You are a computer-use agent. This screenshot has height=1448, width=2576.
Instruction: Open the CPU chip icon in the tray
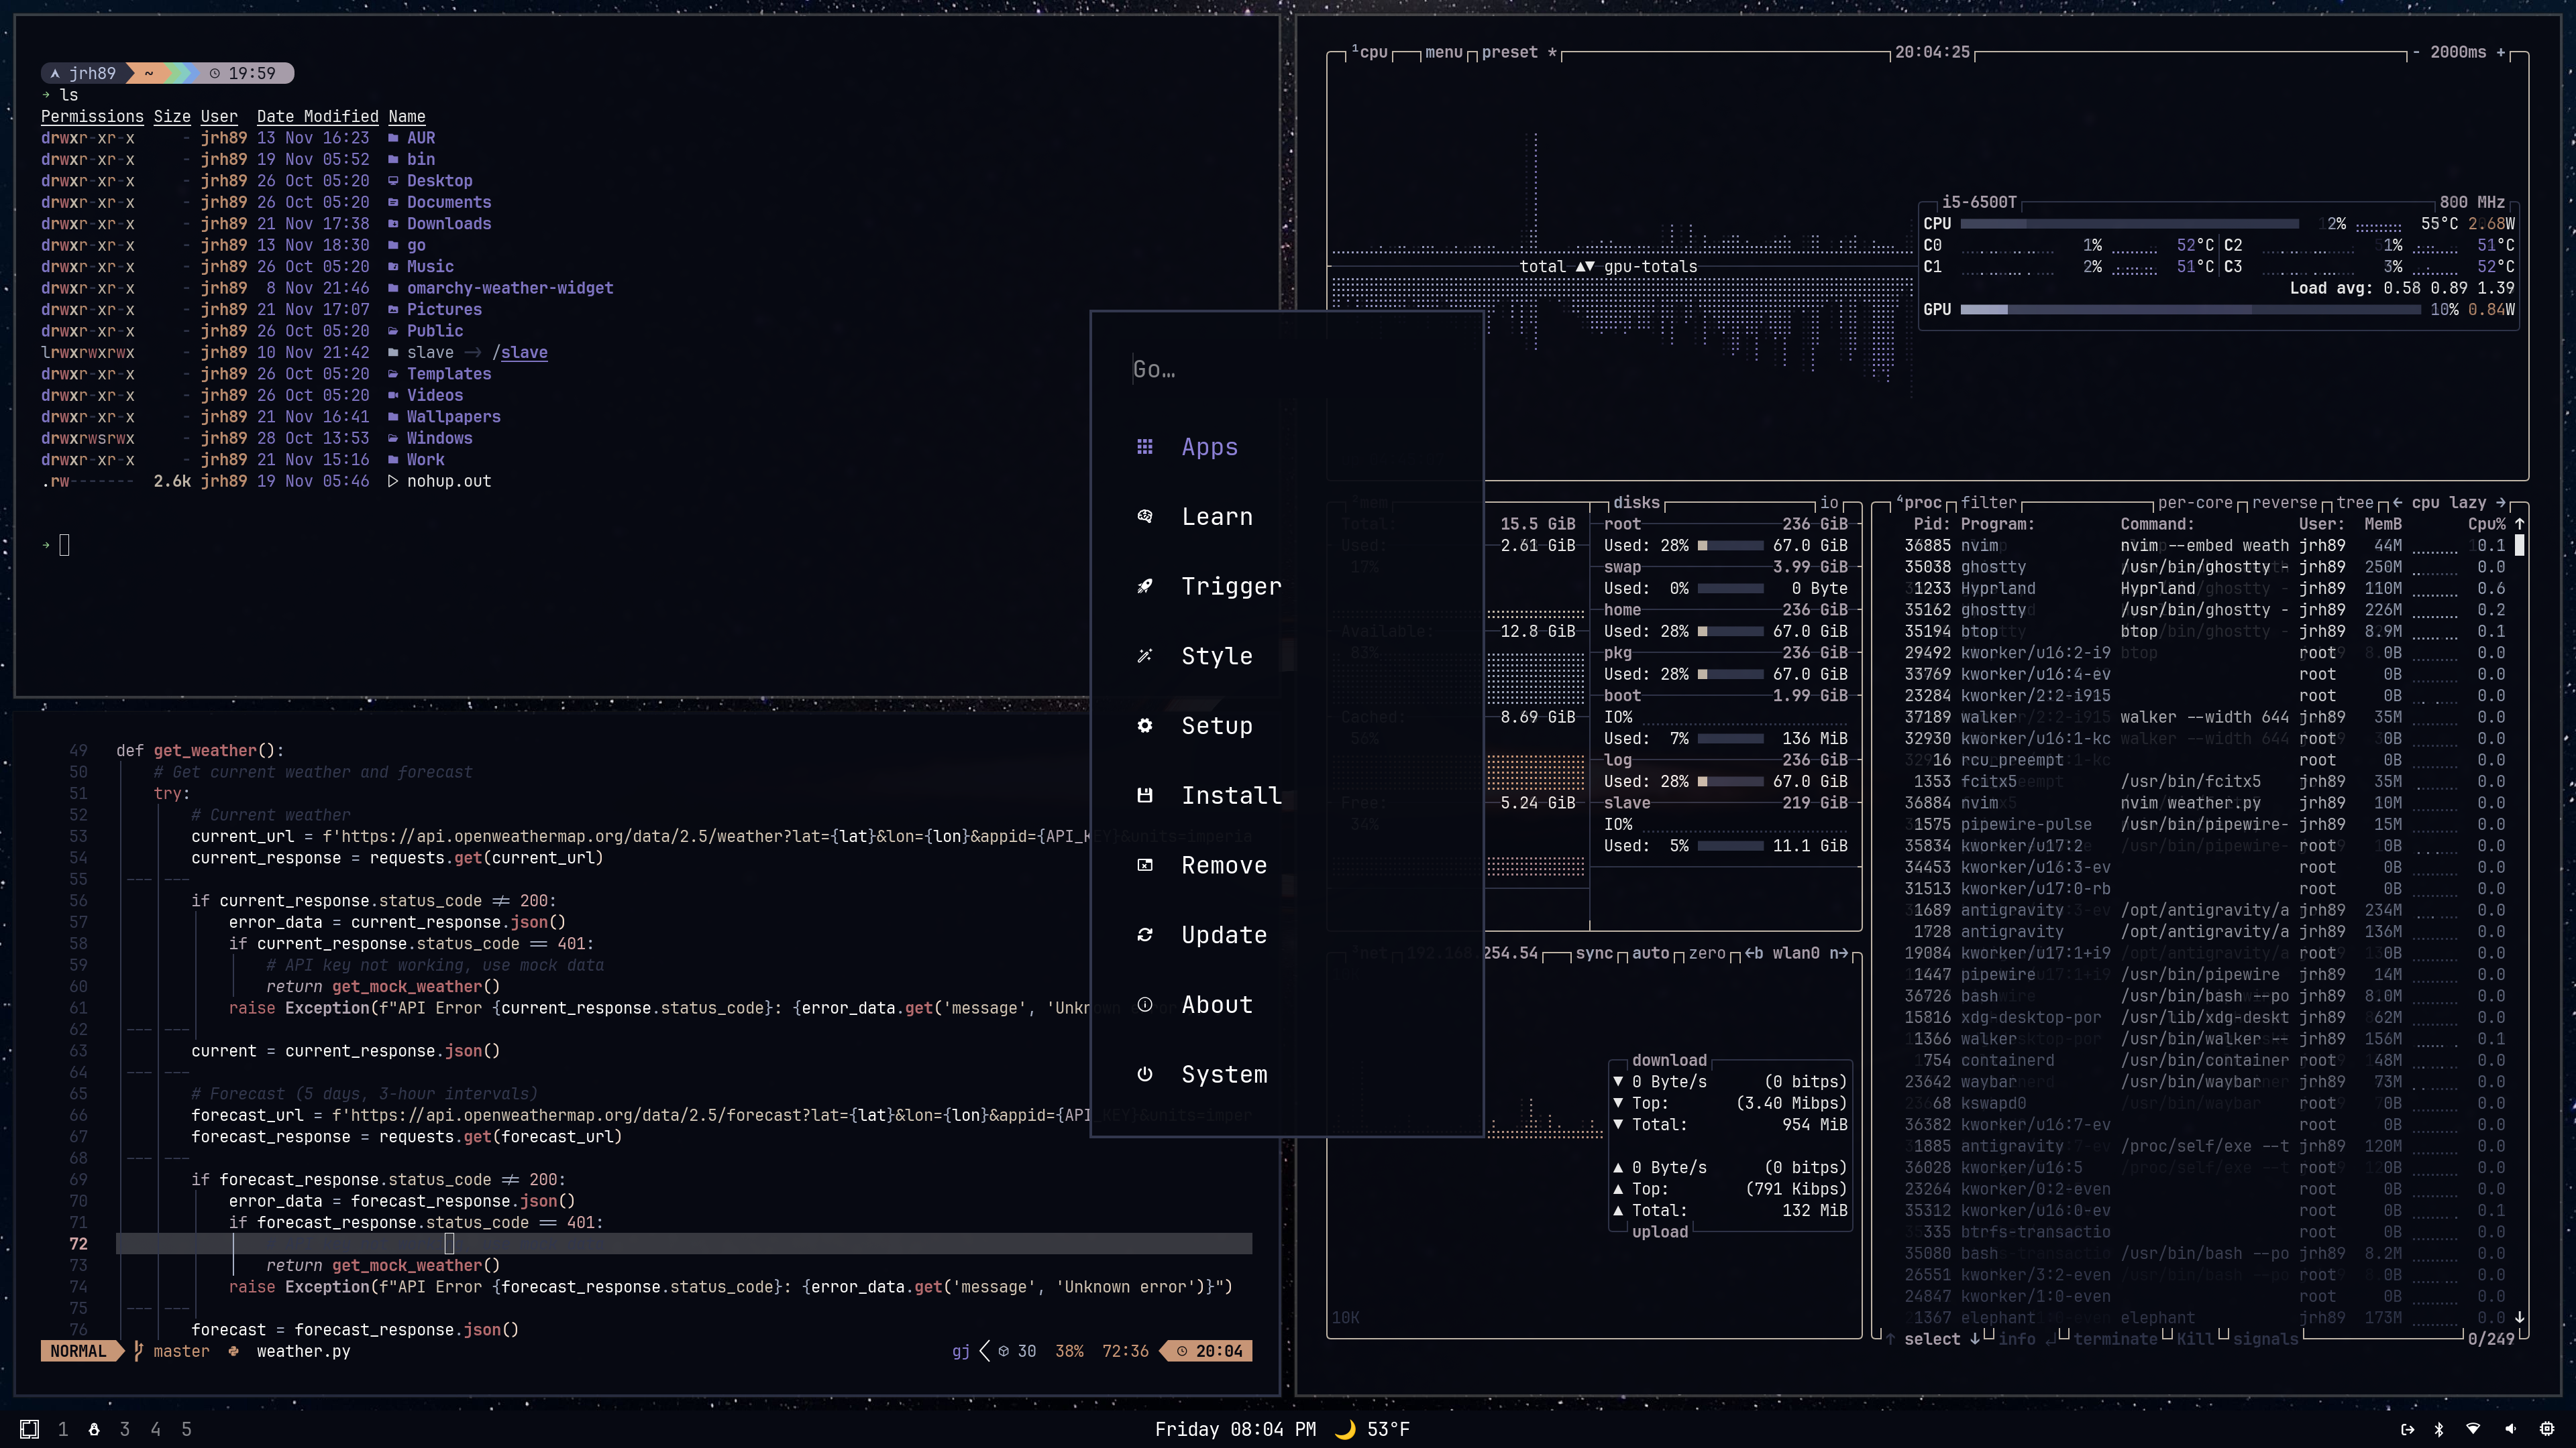pyautogui.click(x=2547, y=1429)
